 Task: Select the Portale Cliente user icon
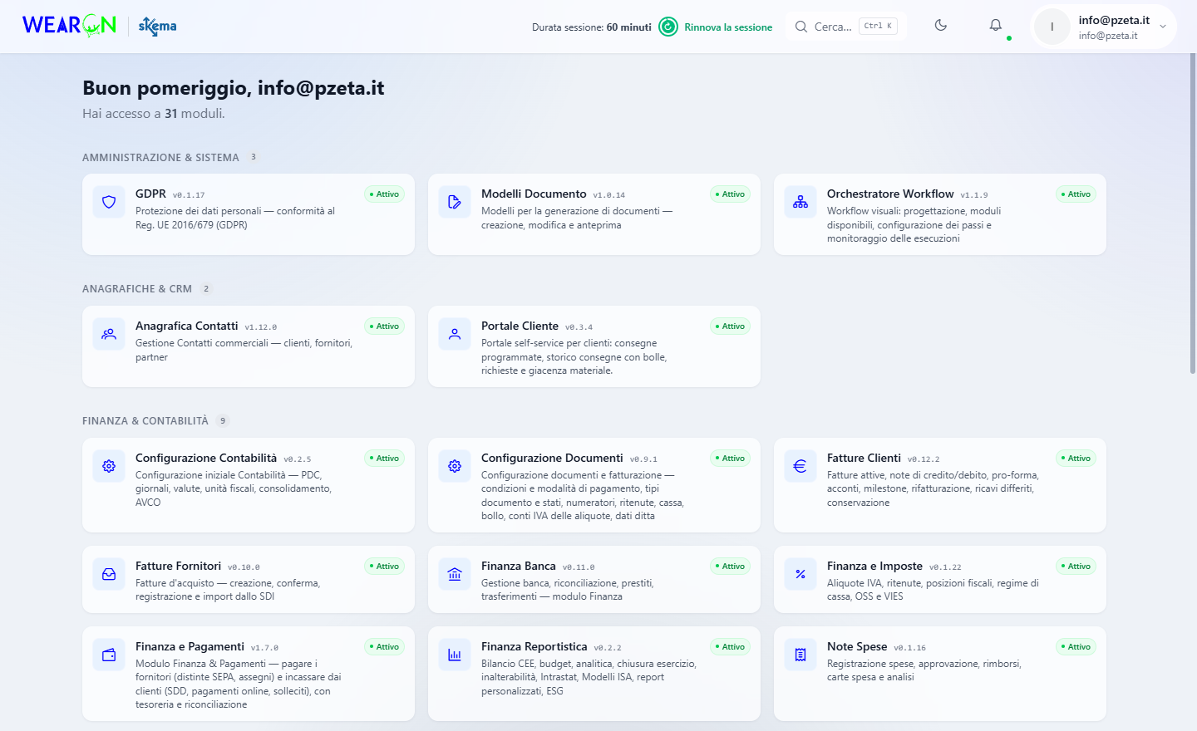tap(455, 334)
